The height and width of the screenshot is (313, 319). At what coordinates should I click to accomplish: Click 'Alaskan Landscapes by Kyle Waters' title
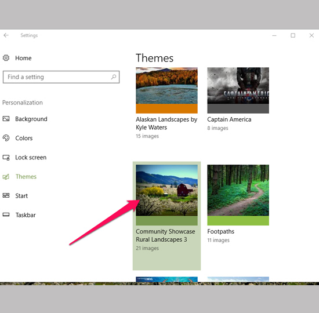click(x=166, y=123)
